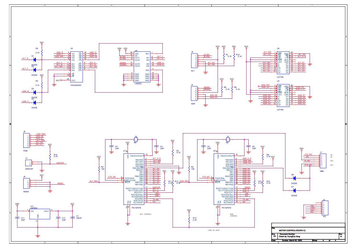Select capacitor C11 CAP
354x251 pixels.
(x=17, y=218)
